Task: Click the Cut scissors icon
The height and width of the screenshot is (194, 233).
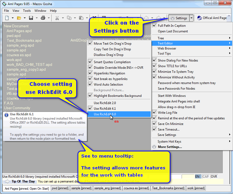Action: tap(57, 18)
